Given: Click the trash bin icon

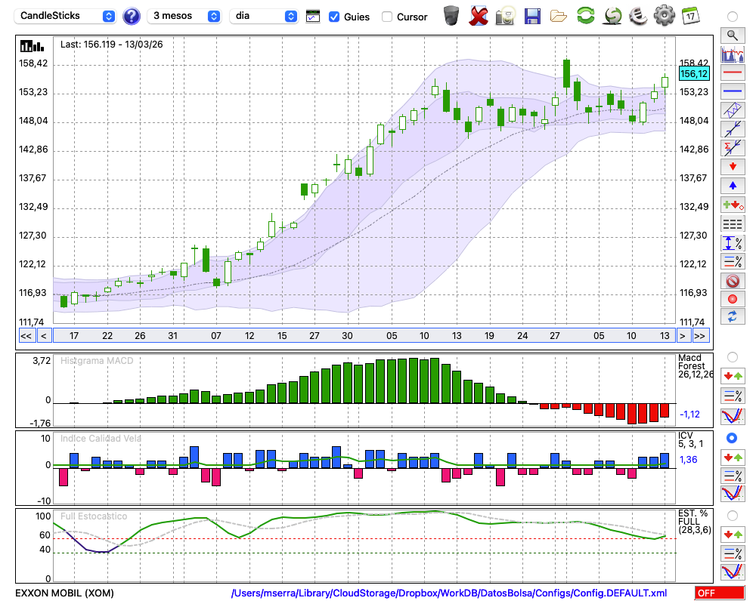Looking at the screenshot, I should point(451,16).
